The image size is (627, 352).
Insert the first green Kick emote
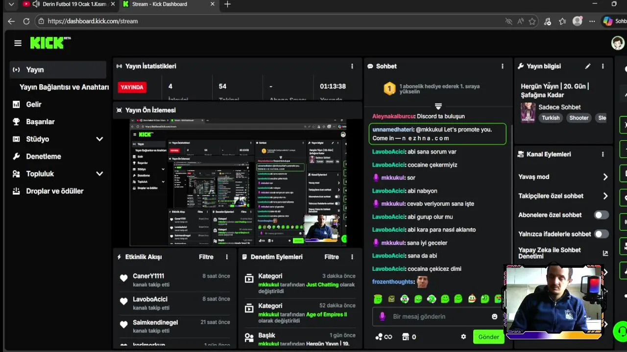378,299
